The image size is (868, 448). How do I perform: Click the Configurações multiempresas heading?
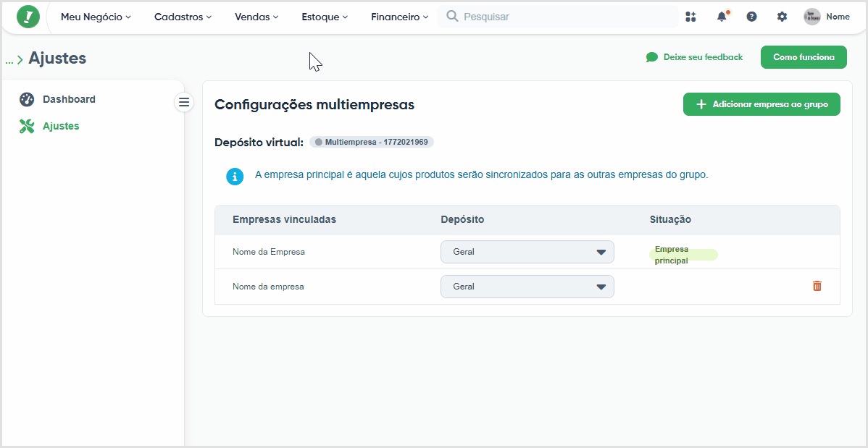(x=314, y=104)
